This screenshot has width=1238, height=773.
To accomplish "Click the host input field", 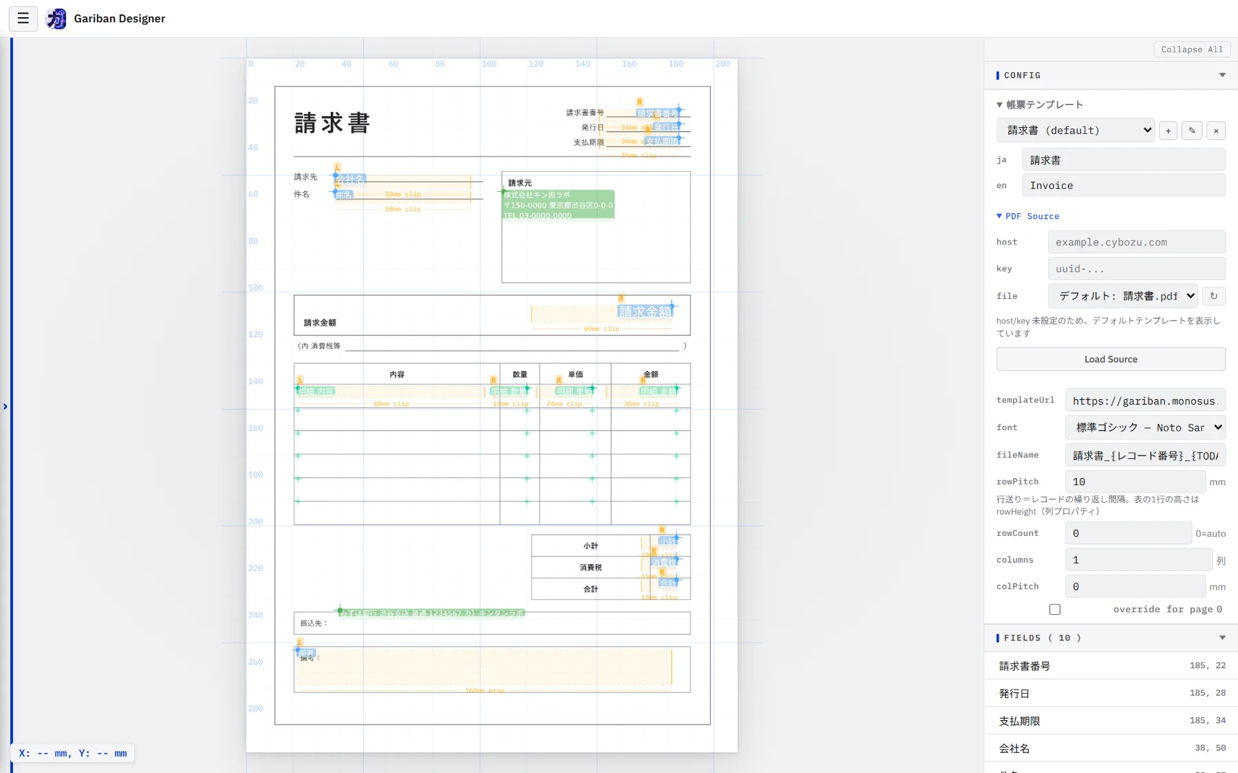I will [x=1137, y=243].
